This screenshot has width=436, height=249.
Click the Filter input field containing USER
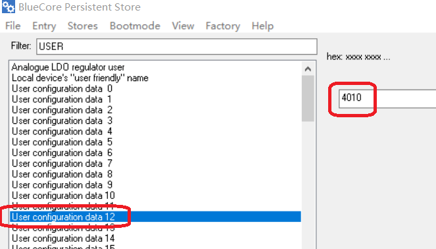[x=176, y=46]
